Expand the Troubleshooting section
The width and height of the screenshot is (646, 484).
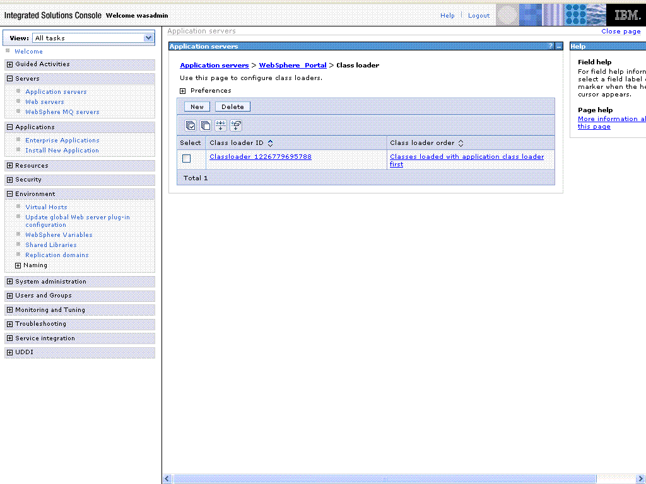[10, 324]
